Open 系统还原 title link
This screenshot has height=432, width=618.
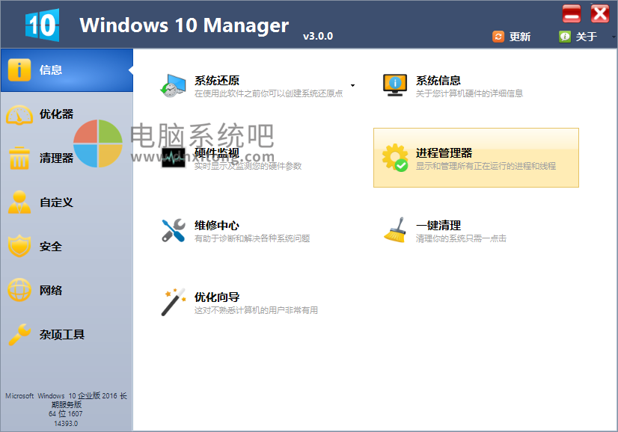pos(217,81)
